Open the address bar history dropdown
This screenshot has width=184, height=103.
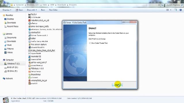159,5
